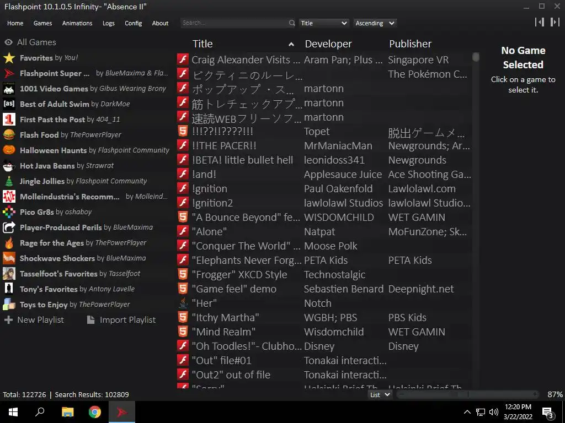This screenshot has height=423, width=565.
Task: Click the New Playlist button
Action: [34, 320]
